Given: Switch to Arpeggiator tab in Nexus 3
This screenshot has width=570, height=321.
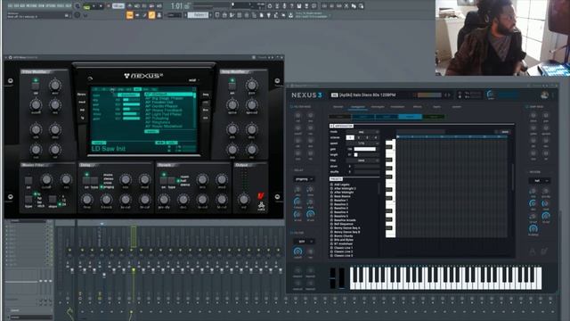Looking at the screenshot, I should (358, 107).
